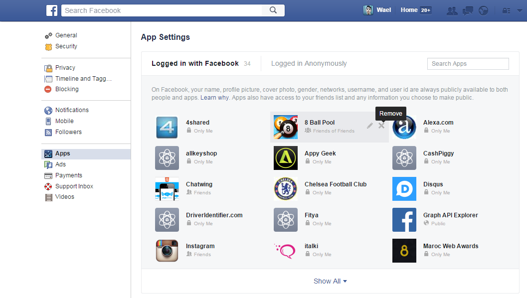Click 'Friends of Friends' under 8 Ball Pool
The height and width of the screenshot is (298, 527).
[334, 131]
